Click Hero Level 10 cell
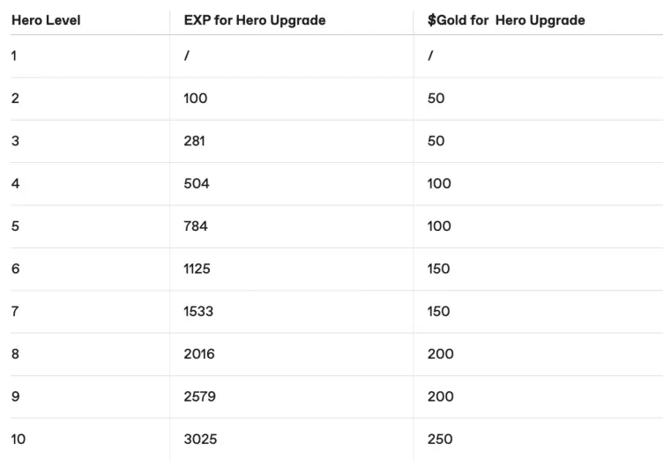This screenshot has height=473, width=664. pos(19,439)
